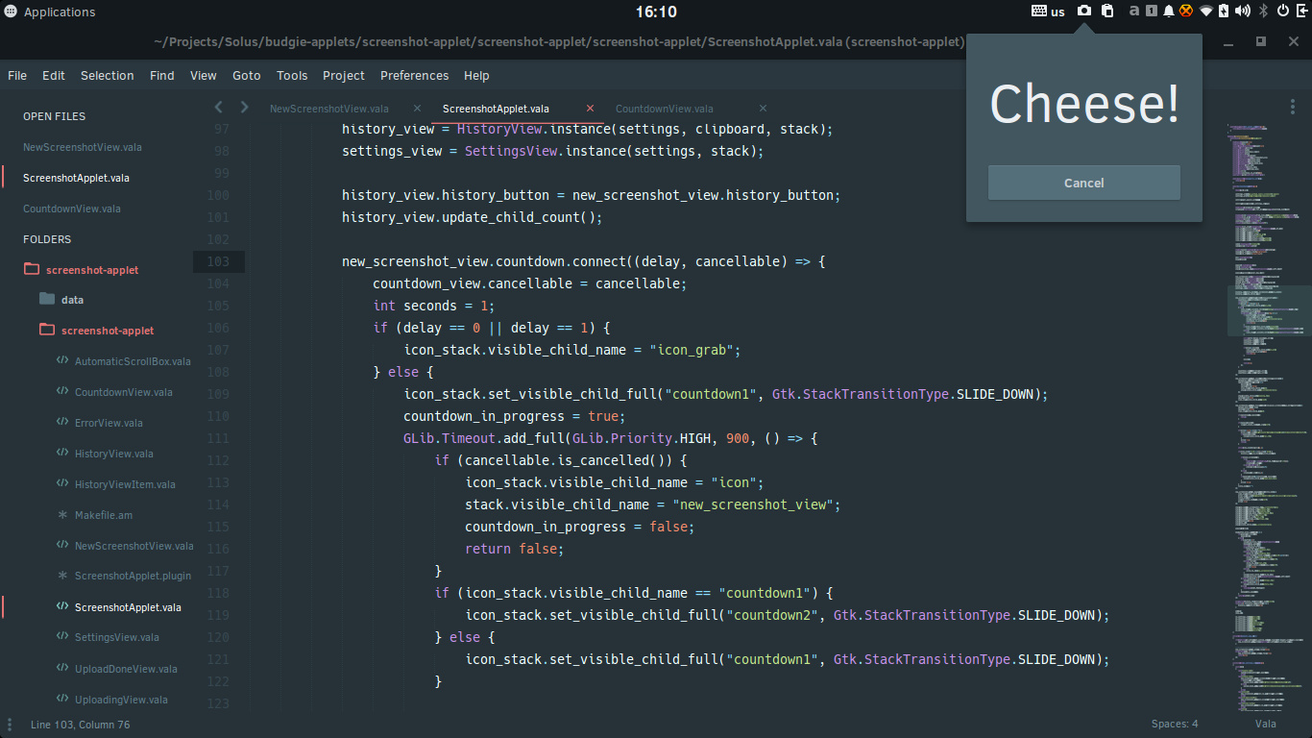Click the Line 103, Column 76 status text
Viewport: 1312px width, 738px height.
(80, 724)
